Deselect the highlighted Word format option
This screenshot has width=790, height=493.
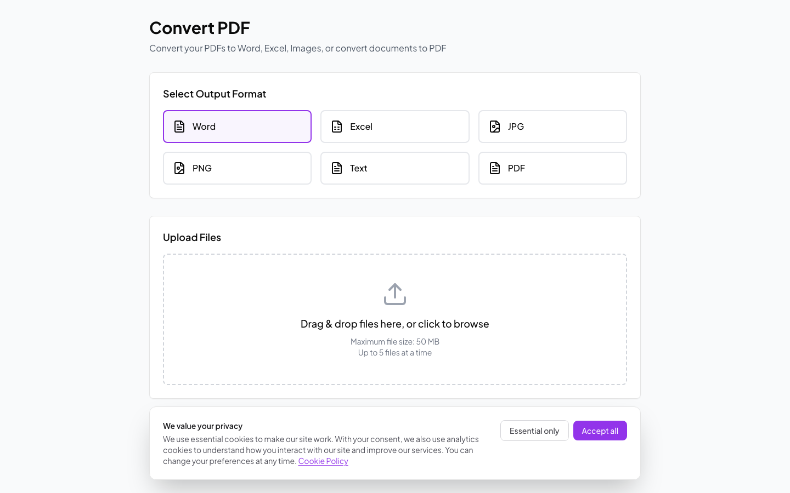(237, 127)
